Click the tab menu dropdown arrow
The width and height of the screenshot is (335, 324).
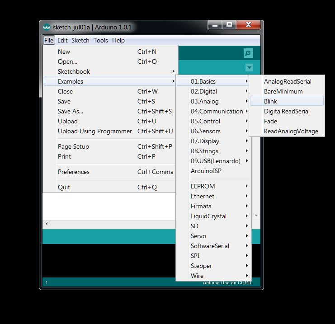(249, 68)
